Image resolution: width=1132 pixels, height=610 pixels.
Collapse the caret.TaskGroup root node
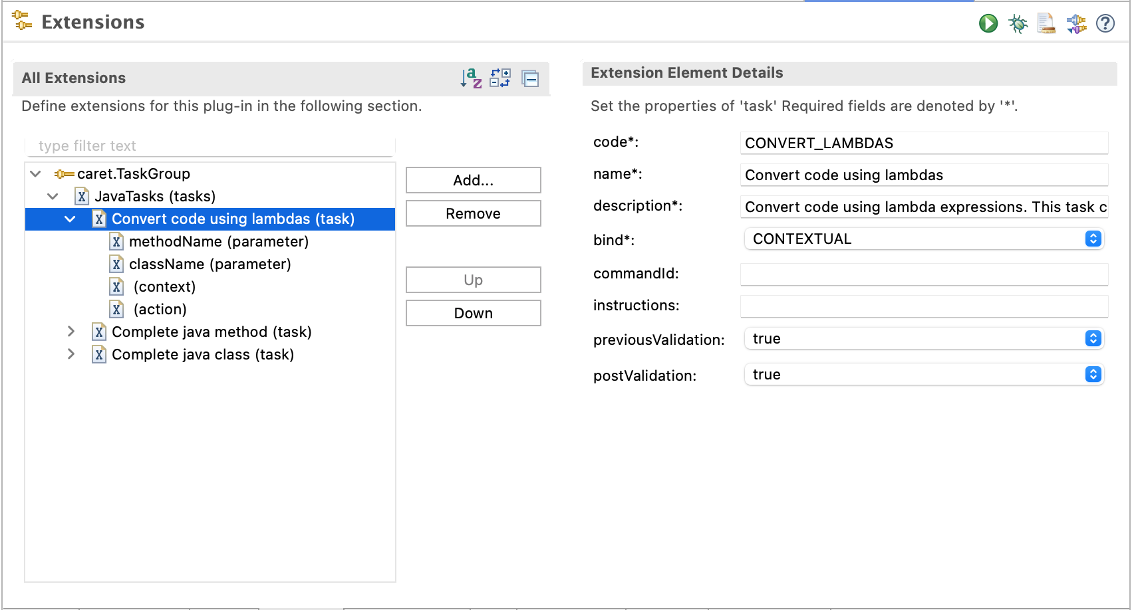35,173
